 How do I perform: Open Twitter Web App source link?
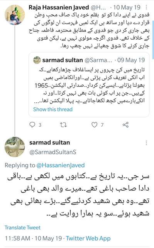[x=88, y=238]
